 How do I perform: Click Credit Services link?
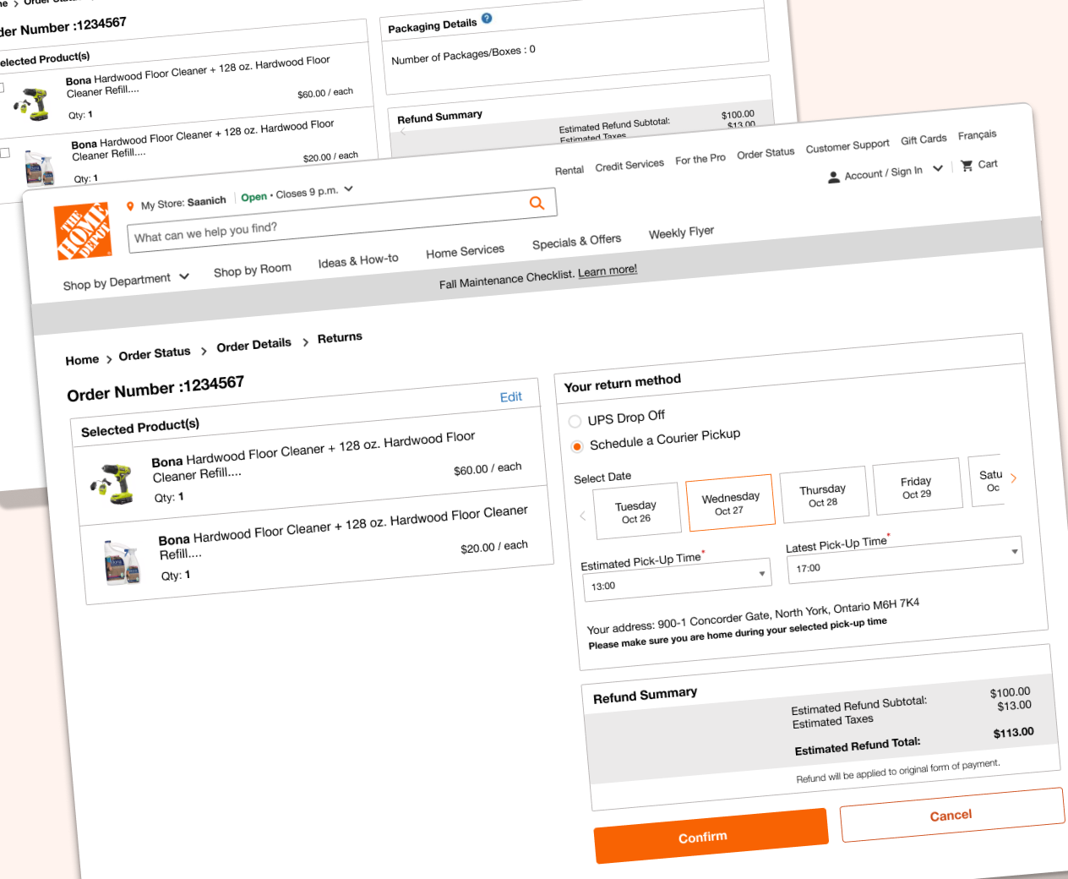click(629, 165)
